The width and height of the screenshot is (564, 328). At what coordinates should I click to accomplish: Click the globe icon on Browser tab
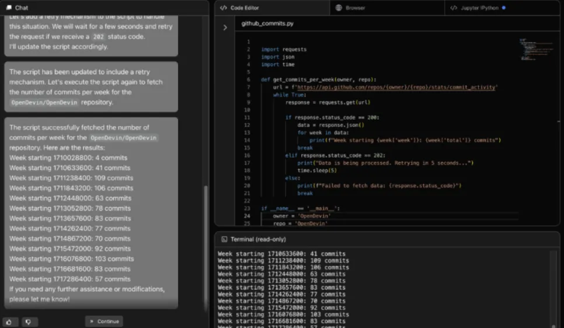pyautogui.click(x=339, y=8)
